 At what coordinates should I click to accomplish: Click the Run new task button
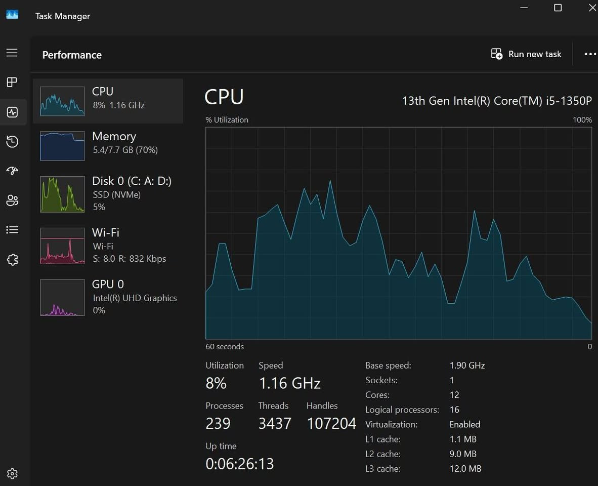(x=526, y=54)
